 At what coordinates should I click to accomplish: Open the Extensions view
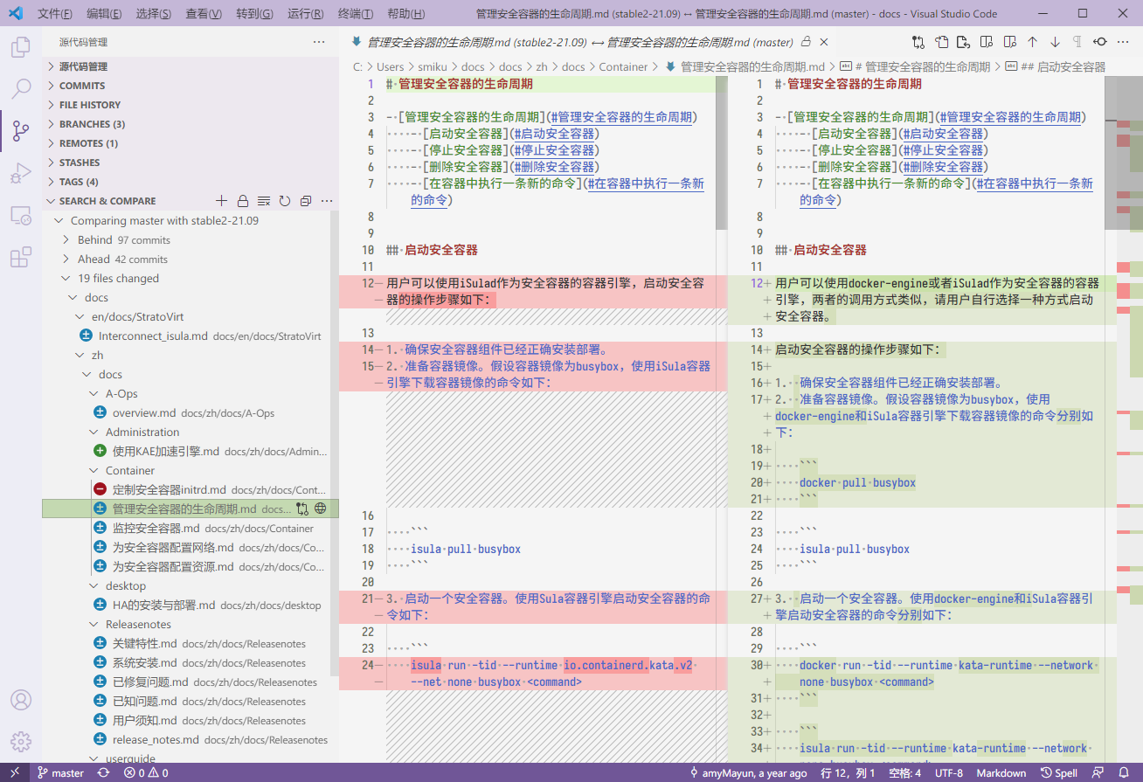point(20,257)
